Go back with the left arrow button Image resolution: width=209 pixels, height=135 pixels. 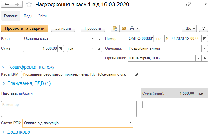pos(7,5)
